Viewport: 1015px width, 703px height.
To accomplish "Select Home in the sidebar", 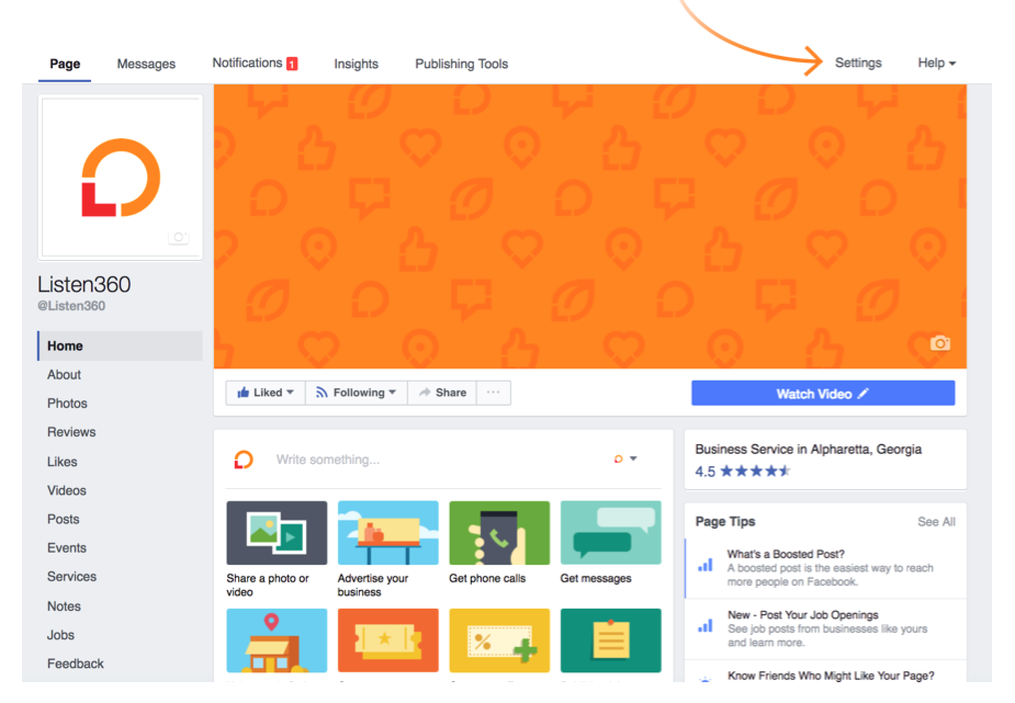I will pyautogui.click(x=120, y=346).
